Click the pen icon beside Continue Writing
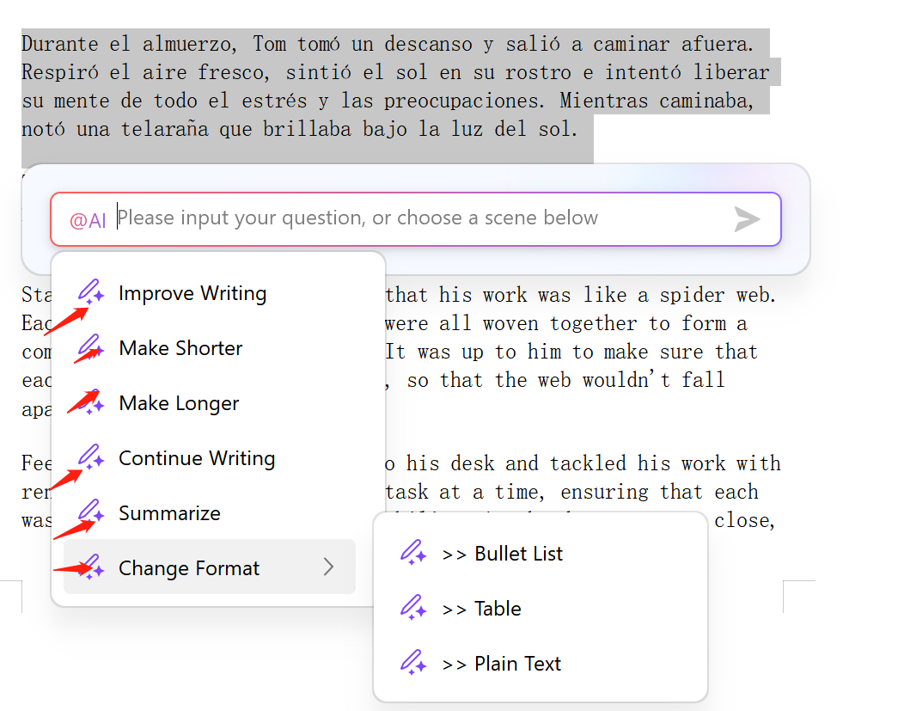This screenshot has width=898, height=711. 91,457
